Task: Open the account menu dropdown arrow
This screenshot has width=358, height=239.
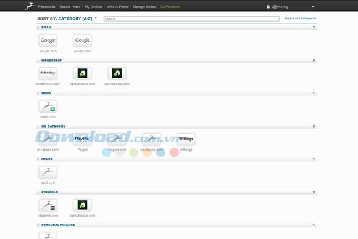Action: [x=313, y=6]
